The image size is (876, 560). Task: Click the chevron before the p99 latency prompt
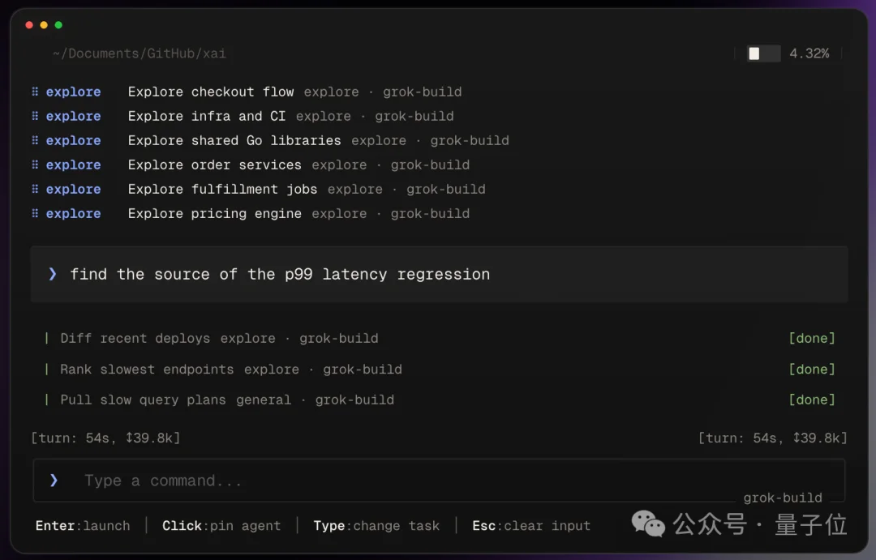click(53, 274)
